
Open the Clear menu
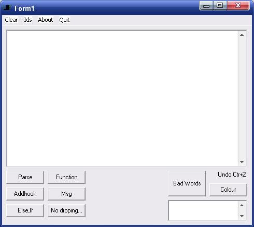coord(11,20)
